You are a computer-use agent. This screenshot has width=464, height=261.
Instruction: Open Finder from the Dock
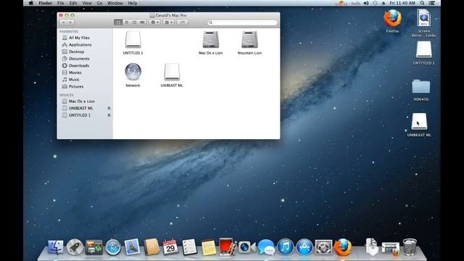56,247
